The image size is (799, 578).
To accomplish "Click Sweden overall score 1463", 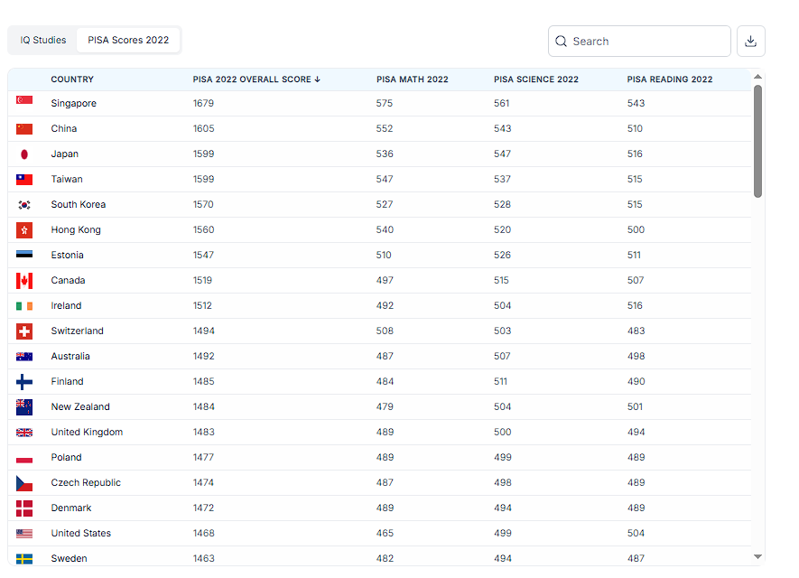I will pos(203,559).
